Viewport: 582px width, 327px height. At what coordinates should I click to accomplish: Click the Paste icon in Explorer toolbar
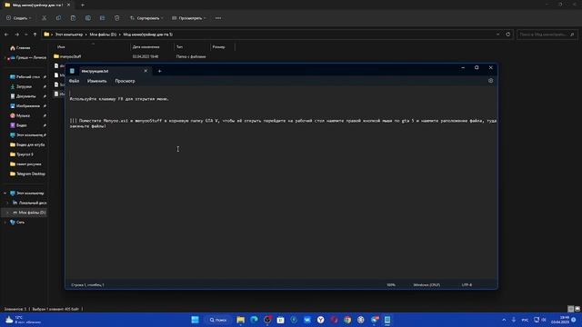click(73, 18)
